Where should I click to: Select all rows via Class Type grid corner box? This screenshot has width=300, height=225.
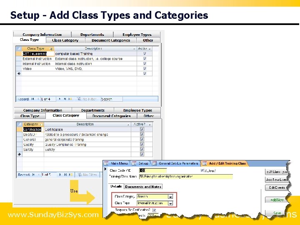[19, 48]
